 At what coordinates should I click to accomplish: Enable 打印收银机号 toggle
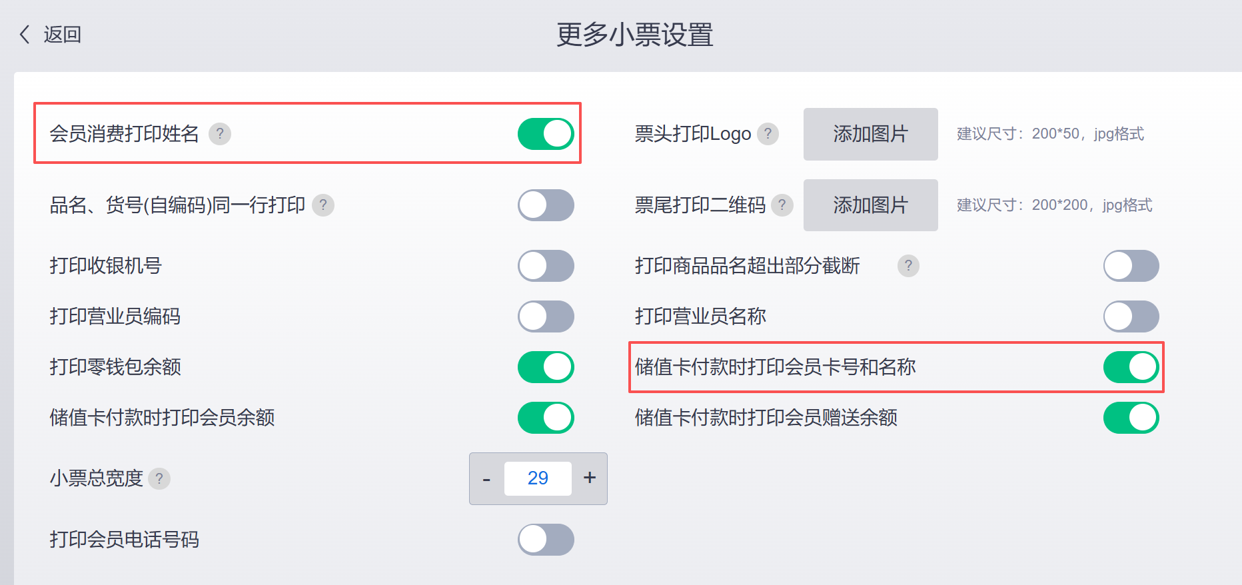pyautogui.click(x=546, y=266)
